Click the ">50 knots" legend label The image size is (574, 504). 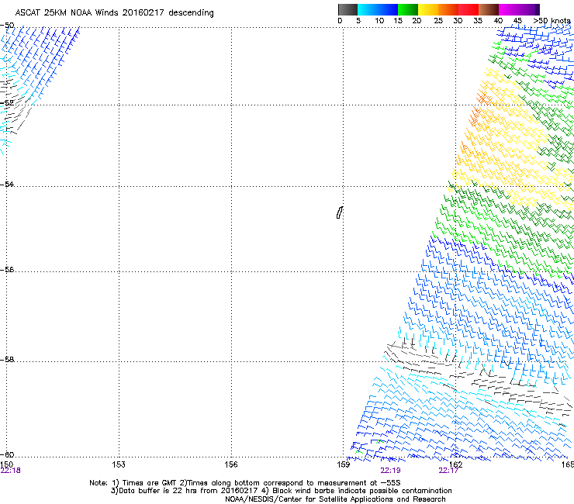point(552,20)
